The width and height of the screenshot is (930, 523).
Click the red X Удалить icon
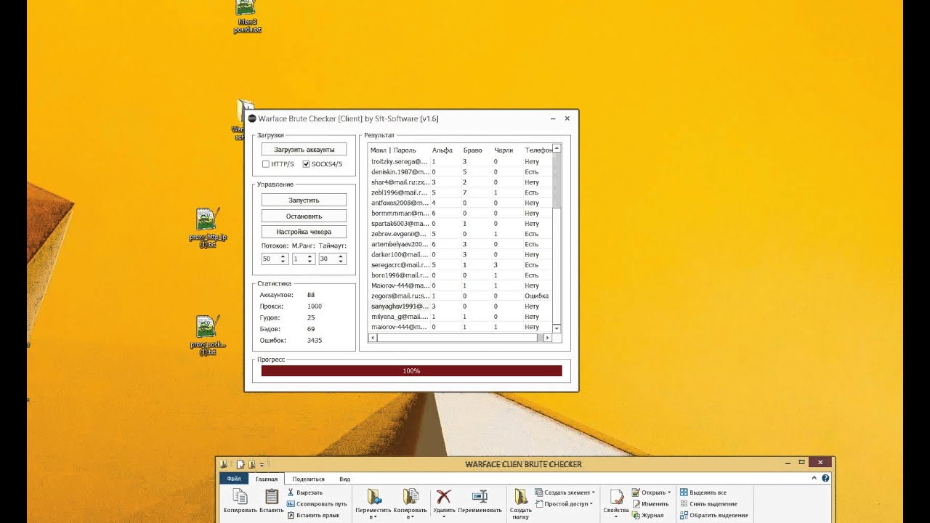pos(443,497)
